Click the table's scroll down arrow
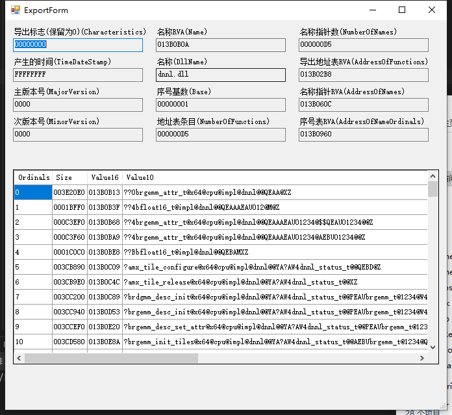The width and height of the screenshot is (452, 415). tap(433, 347)
